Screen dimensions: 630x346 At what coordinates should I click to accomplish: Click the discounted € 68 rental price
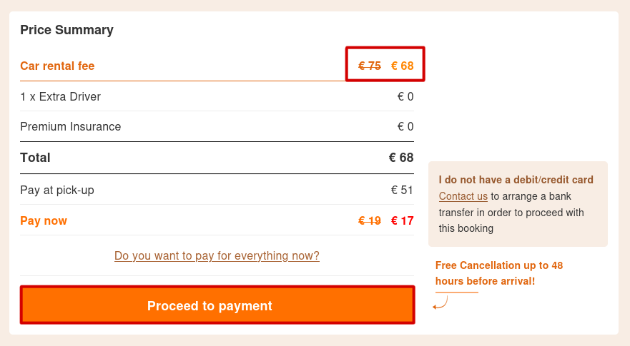(402, 66)
